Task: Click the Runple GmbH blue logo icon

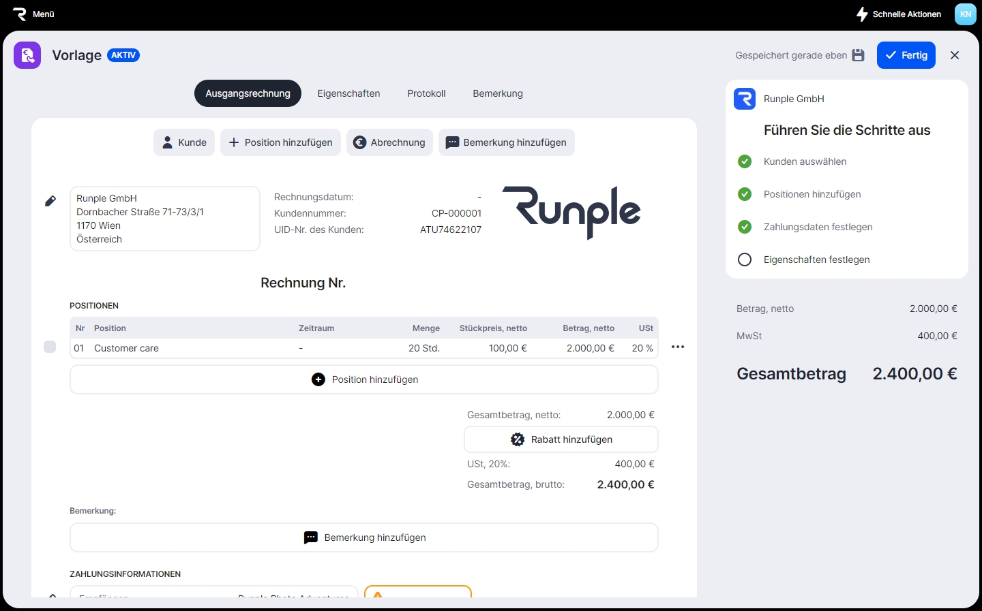Action: coord(745,99)
